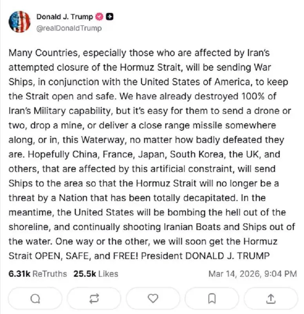The image size is (304, 314).
Task: Open Donald J. Trump's profile avatar
Action: (19, 22)
